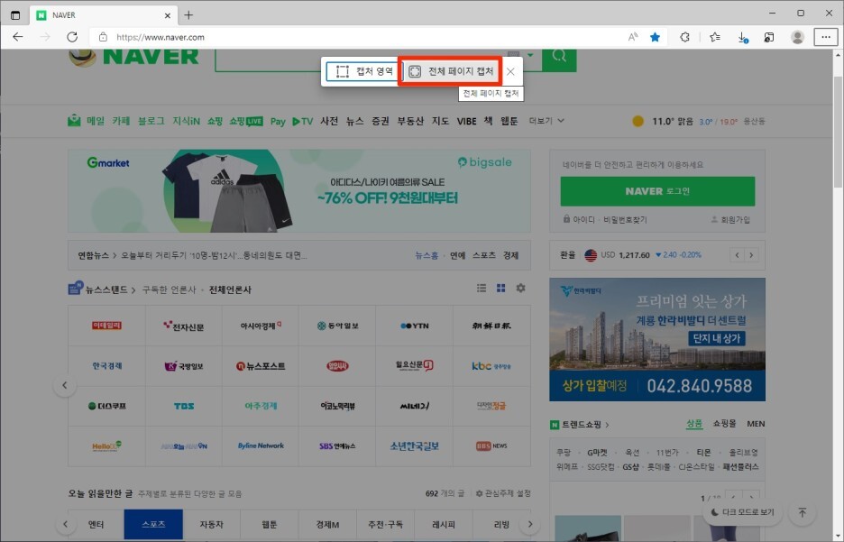Open the downloads icon
The image size is (844, 542).
tap(743, 37)
